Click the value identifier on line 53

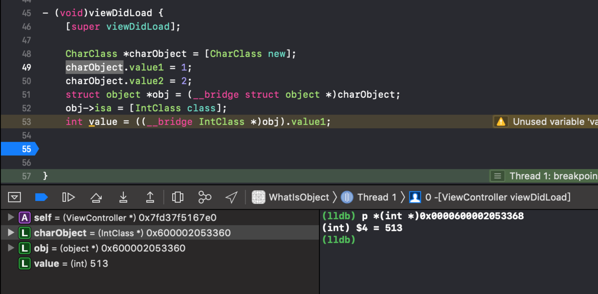click(x=103, y=121)
